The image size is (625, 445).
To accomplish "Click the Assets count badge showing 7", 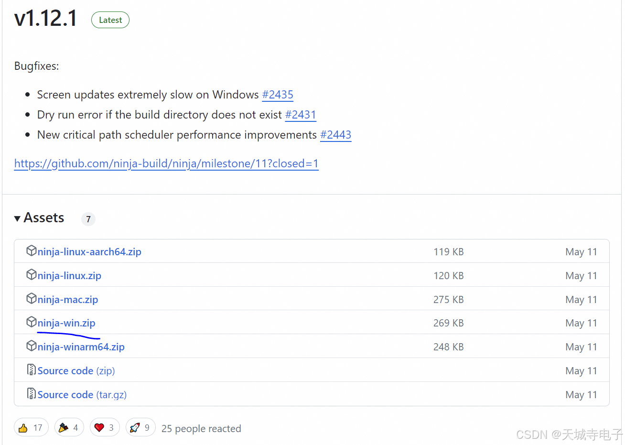I will click(x=88, y=219).
